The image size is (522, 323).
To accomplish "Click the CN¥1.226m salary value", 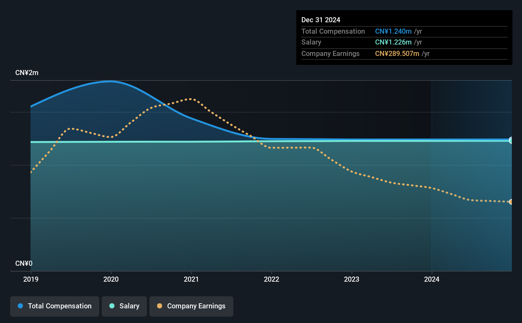I will coord(393,42).
